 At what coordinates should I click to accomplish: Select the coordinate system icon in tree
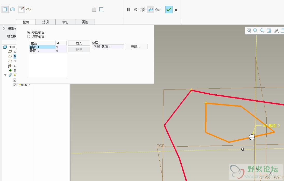10,66
